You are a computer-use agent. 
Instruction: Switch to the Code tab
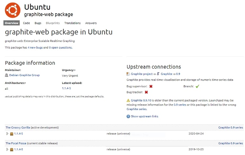[26, 23]
